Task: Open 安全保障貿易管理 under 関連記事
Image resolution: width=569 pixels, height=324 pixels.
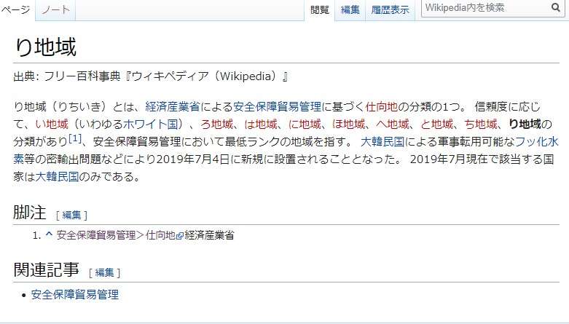Action: pyautogui.click(x=75, y=294)
